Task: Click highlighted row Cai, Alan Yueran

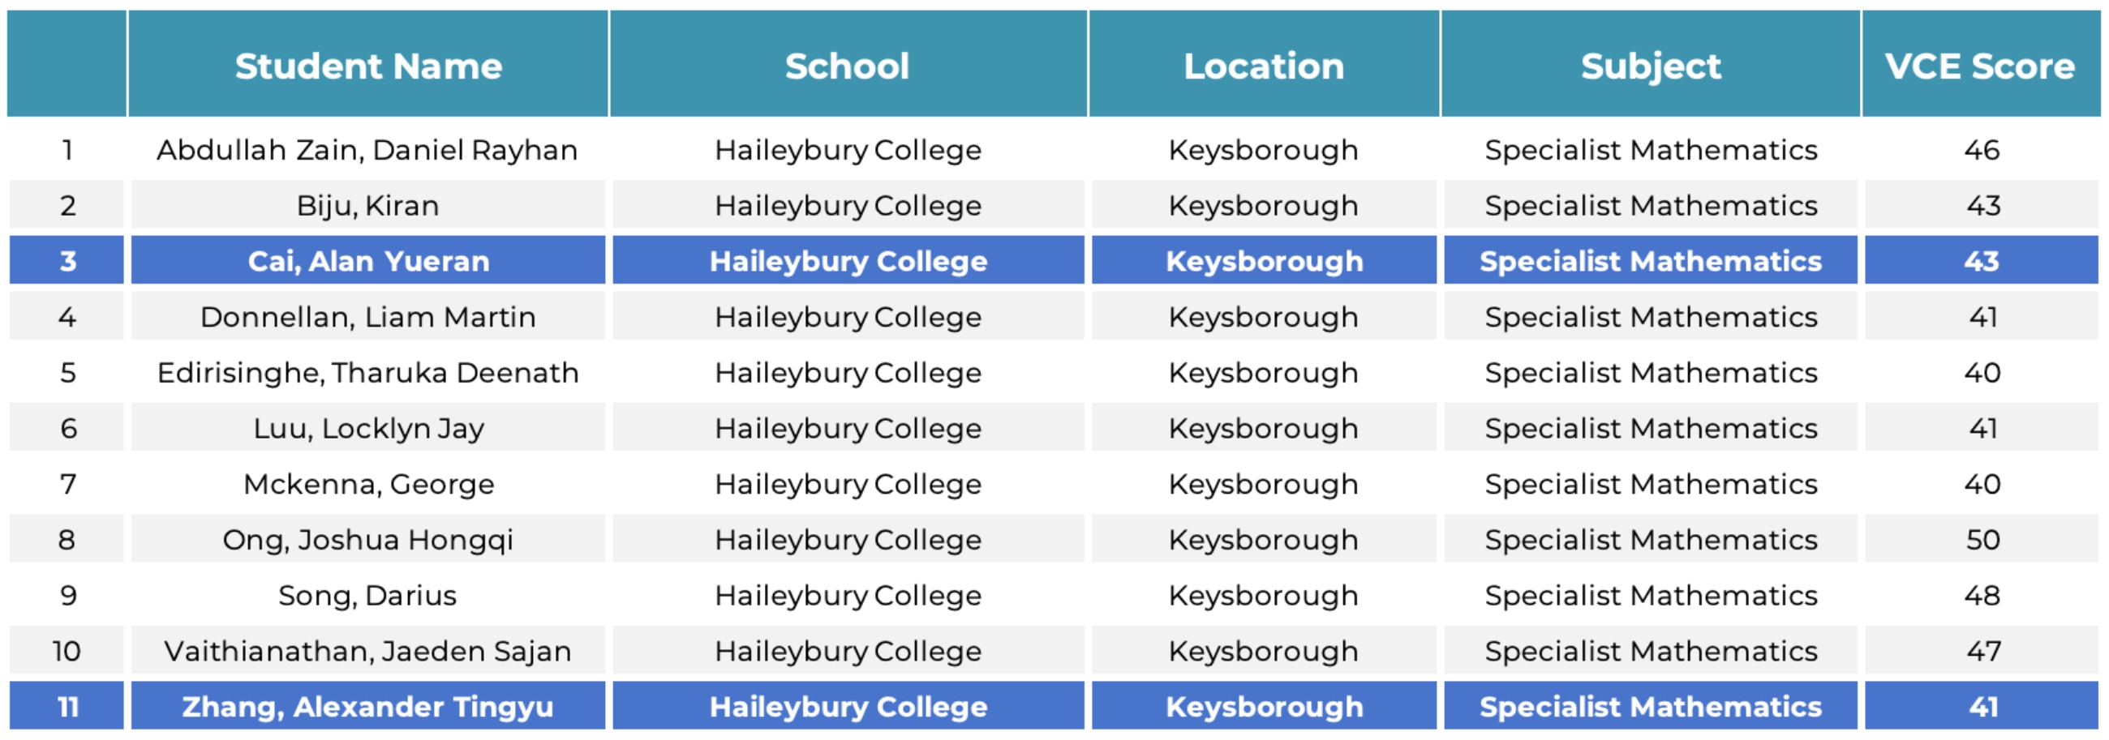Action: [x=367, y=261]
